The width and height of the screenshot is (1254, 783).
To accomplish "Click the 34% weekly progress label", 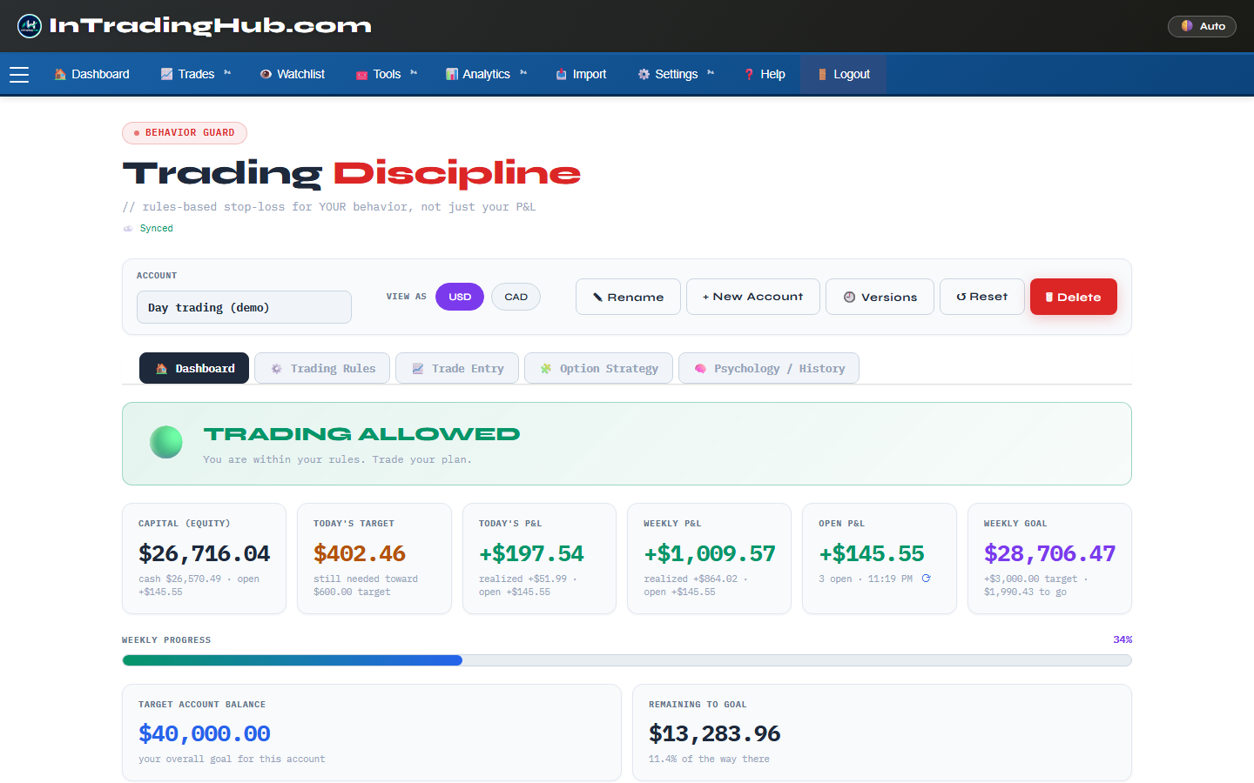I will [x=1123, y=639].
